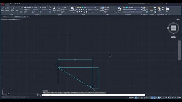The width and height of the screenshot is (182, 102).
Task: Open the Insertar ribbon tab
Action: click(13, 5)
